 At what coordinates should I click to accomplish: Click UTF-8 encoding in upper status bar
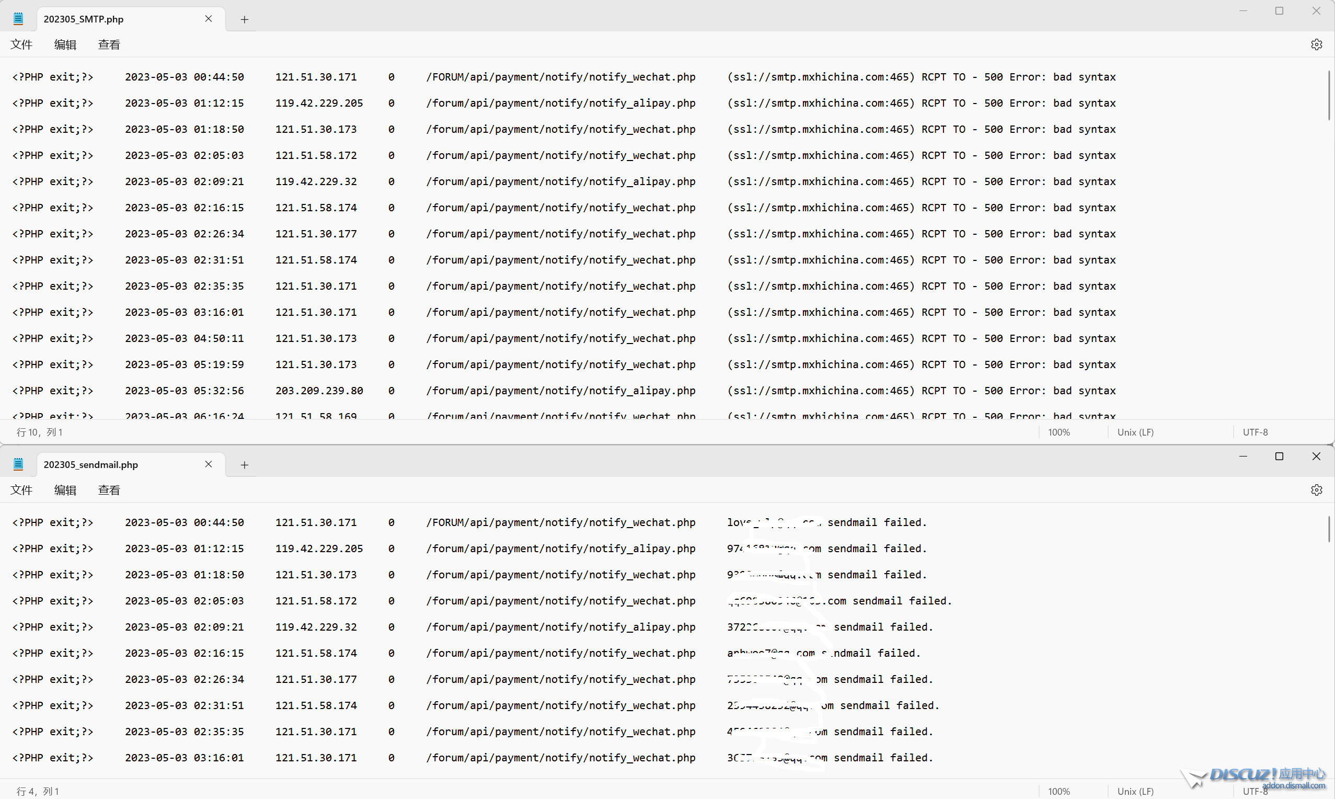point(1255,432)
